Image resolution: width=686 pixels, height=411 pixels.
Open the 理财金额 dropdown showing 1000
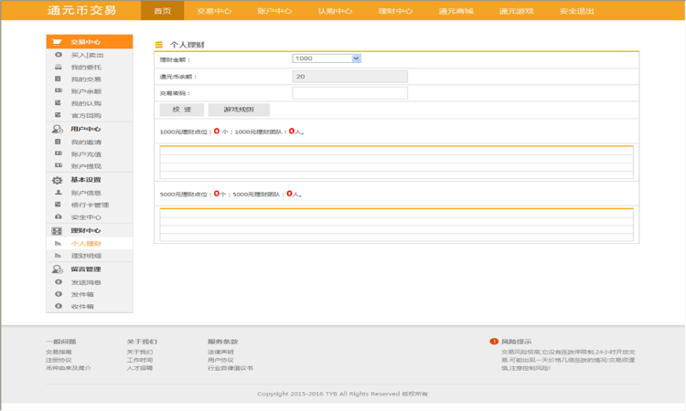[x=327, y=58]
